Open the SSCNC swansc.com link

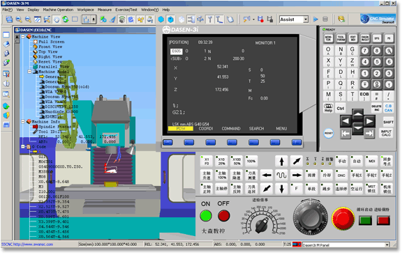coord(27,244)
